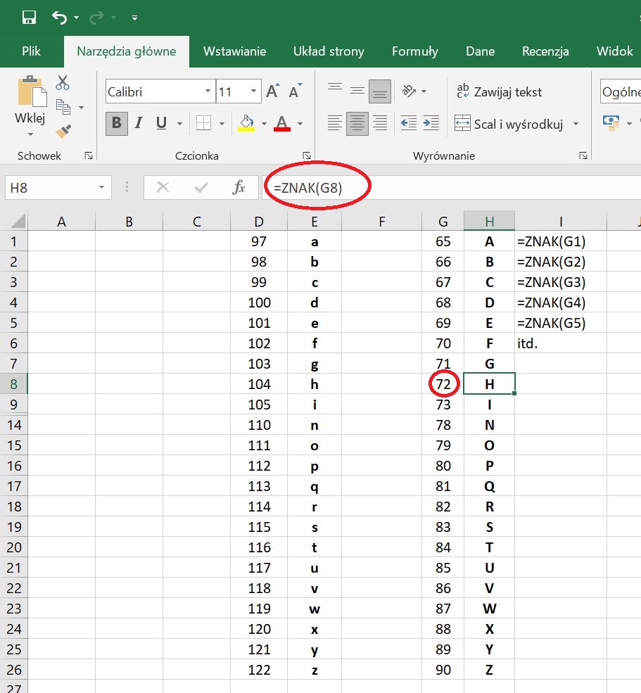Toggle Bold formatting button

pos(116,123)
